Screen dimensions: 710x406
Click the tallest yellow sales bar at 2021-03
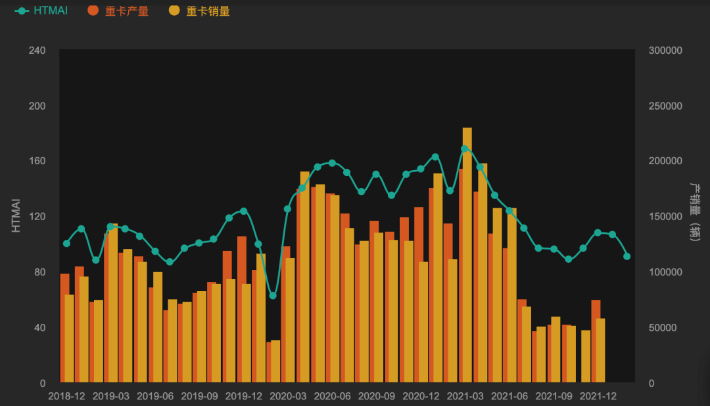coord(467,255)
